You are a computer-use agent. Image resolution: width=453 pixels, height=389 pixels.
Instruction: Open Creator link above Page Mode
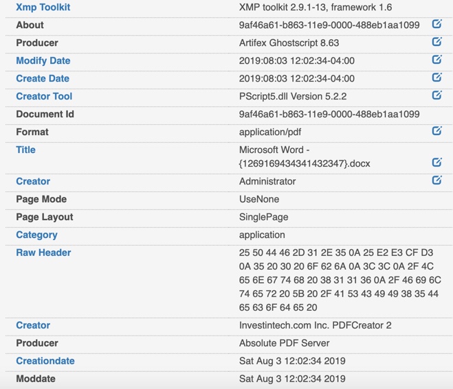tap(33, 181)
